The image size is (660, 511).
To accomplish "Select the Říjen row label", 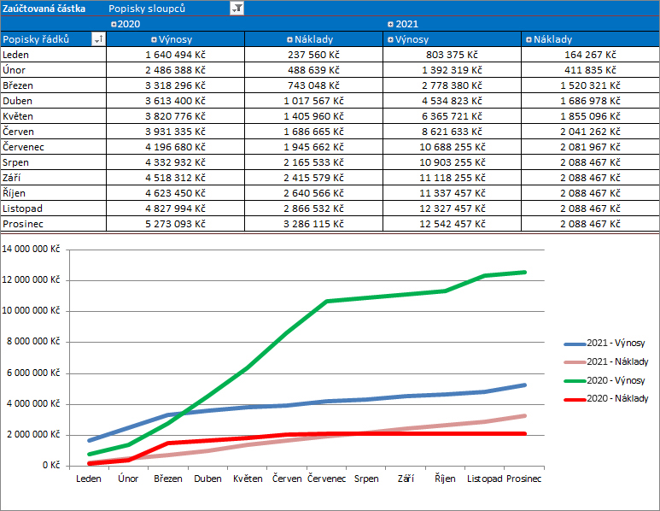I will pos(53,193).
